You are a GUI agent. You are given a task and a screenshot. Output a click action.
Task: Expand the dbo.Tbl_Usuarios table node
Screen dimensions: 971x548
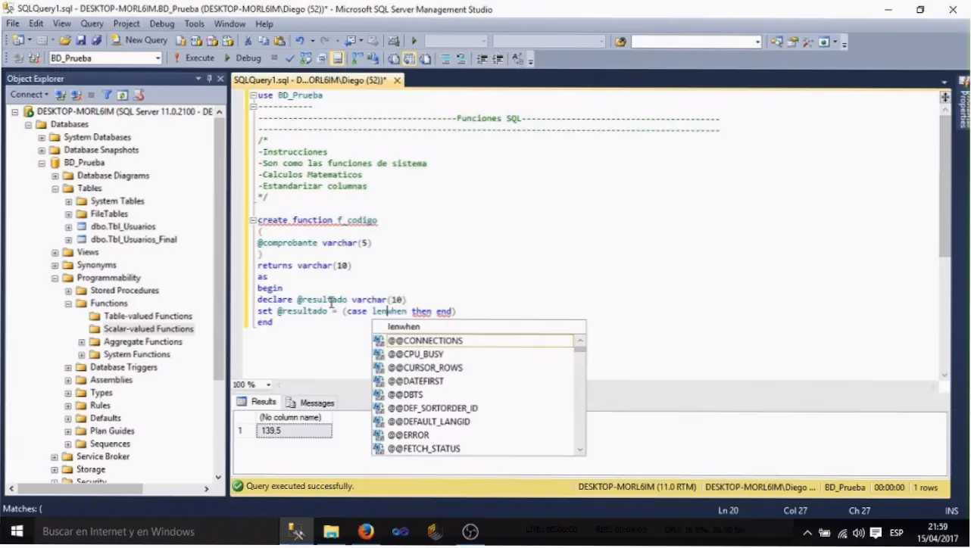[68, 226]
